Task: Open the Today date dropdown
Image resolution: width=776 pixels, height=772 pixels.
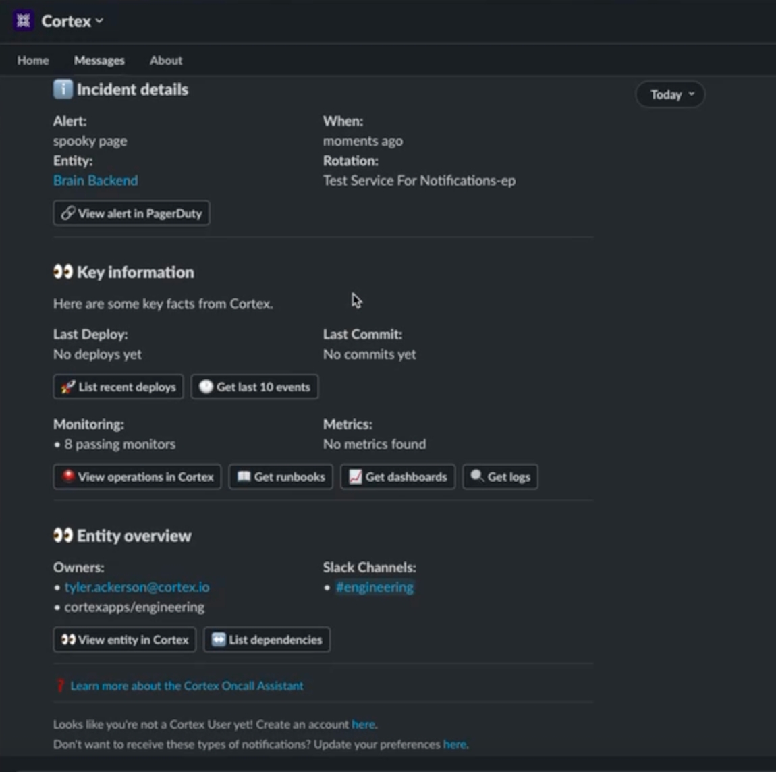Action: 670,94
